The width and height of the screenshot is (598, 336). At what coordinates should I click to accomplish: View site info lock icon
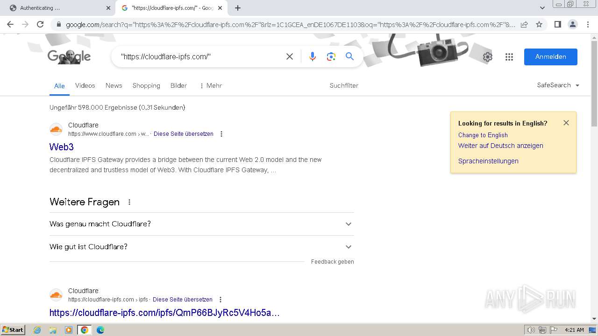(58, 25)
